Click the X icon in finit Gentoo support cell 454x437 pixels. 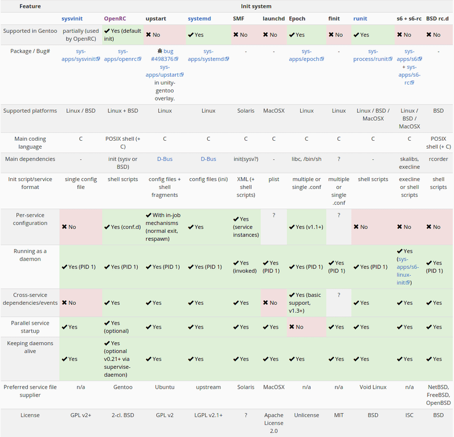331,35
